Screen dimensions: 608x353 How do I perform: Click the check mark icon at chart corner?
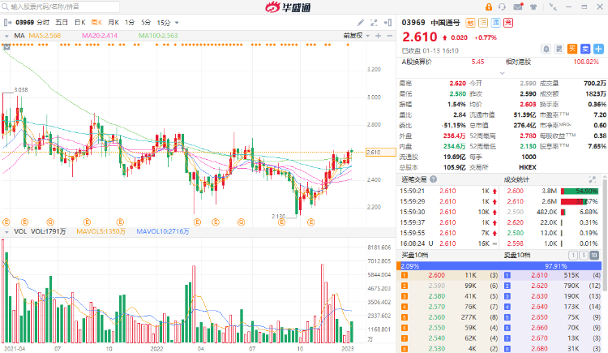6,47
